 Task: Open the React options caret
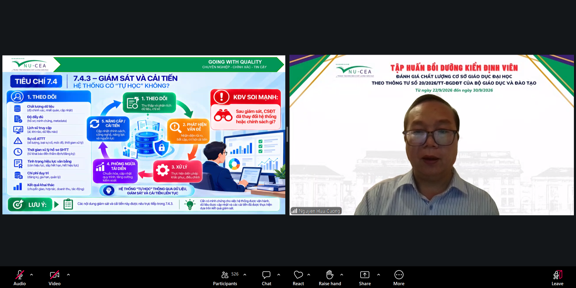point(309,274)
